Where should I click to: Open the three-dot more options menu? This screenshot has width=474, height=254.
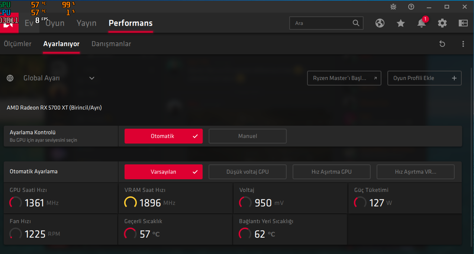[463, 44]
